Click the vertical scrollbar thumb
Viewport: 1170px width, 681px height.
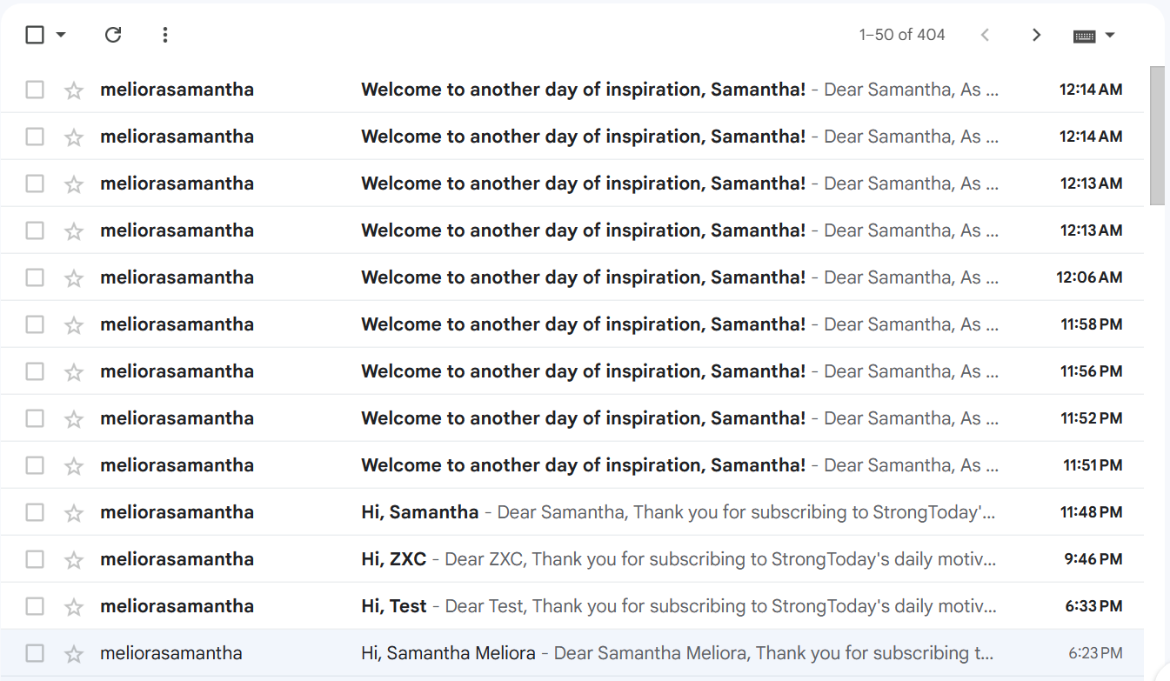[1157, 135]
